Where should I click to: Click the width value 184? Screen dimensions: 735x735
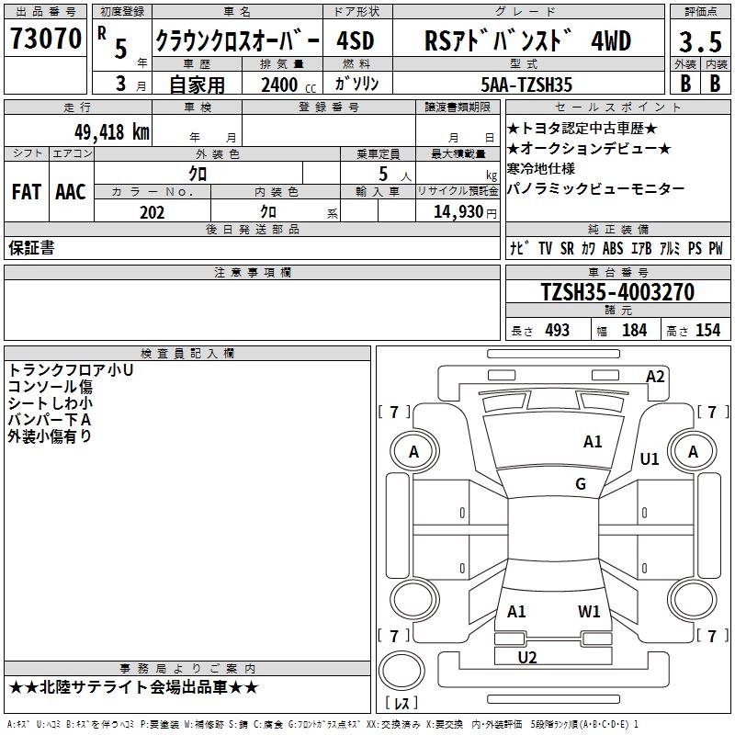pos(634,330)
